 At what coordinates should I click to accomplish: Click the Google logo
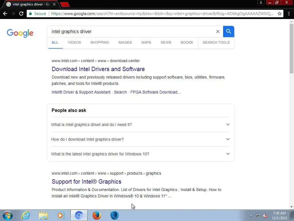20,33
